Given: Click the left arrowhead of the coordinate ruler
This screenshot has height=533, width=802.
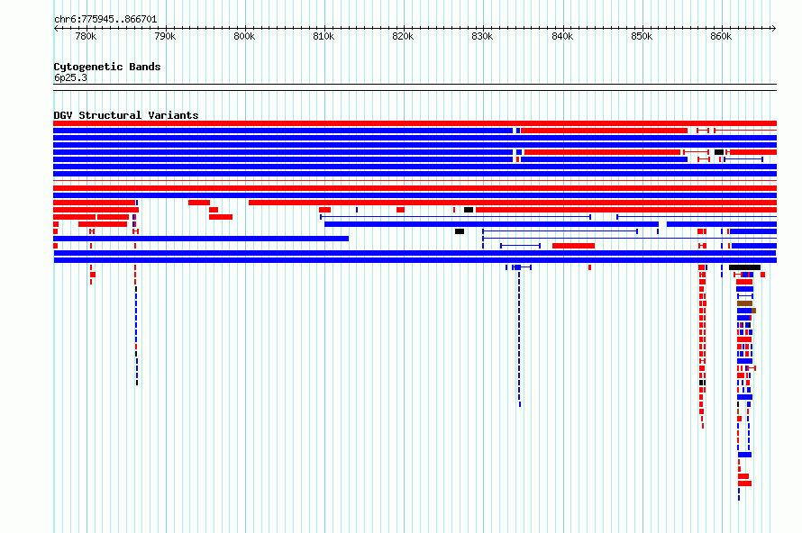Looking at the screenshot, I should tap(56, 29).
